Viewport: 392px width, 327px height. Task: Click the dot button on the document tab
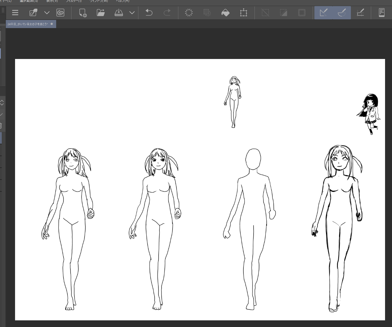(52, 24)
